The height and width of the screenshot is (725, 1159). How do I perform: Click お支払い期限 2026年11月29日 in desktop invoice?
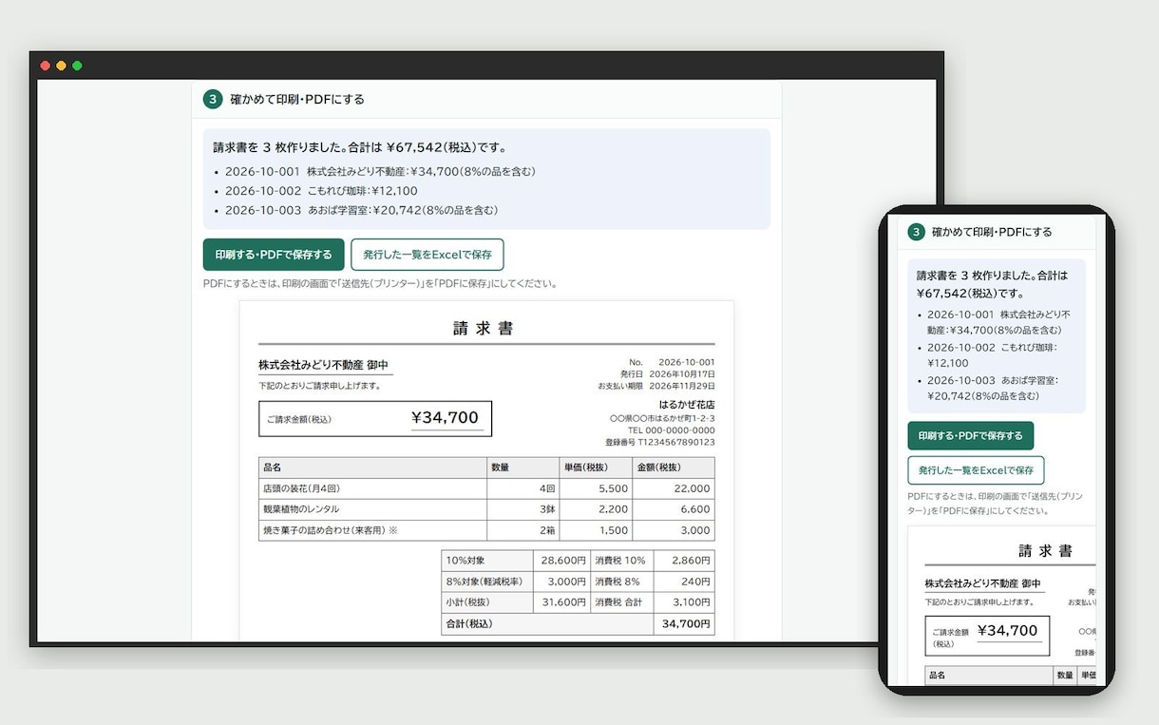click(656, 386)
